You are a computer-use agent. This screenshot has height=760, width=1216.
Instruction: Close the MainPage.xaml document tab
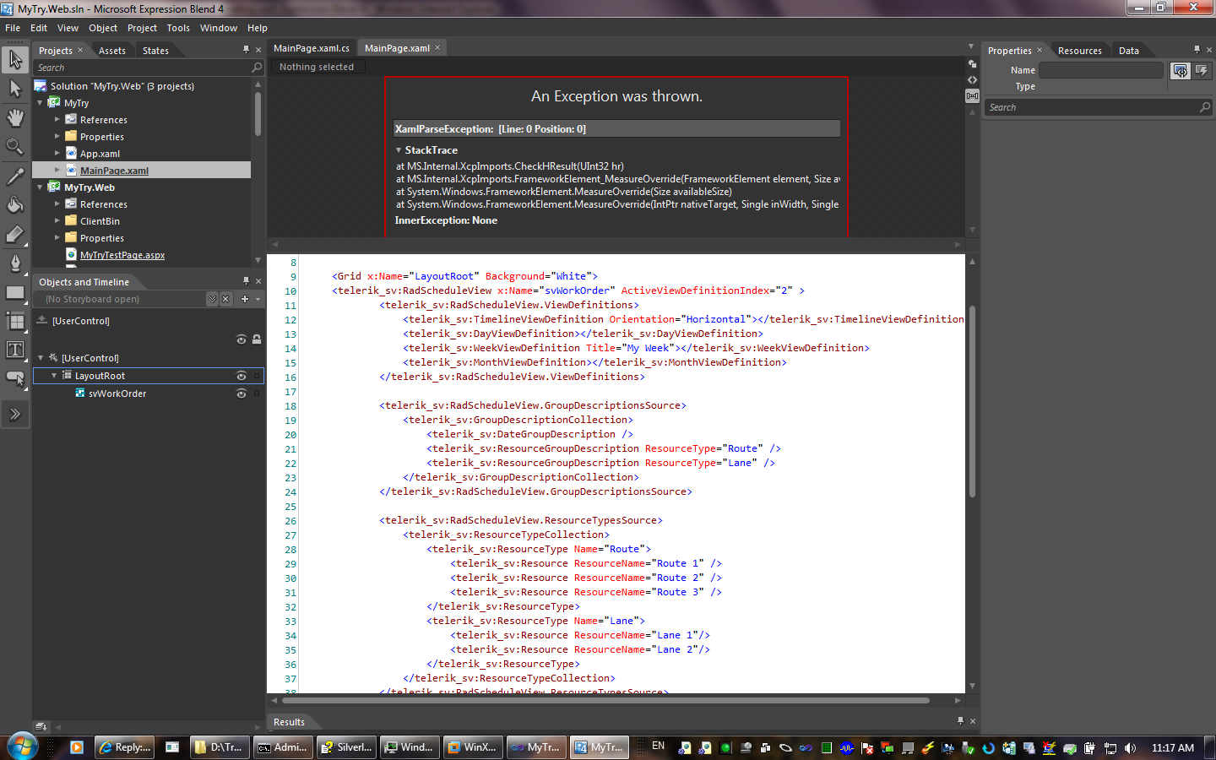437,47
